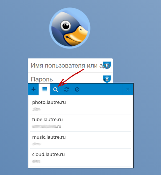Close the password manager popup
Screen dimensions: 161x175
[x=128, y=89]
